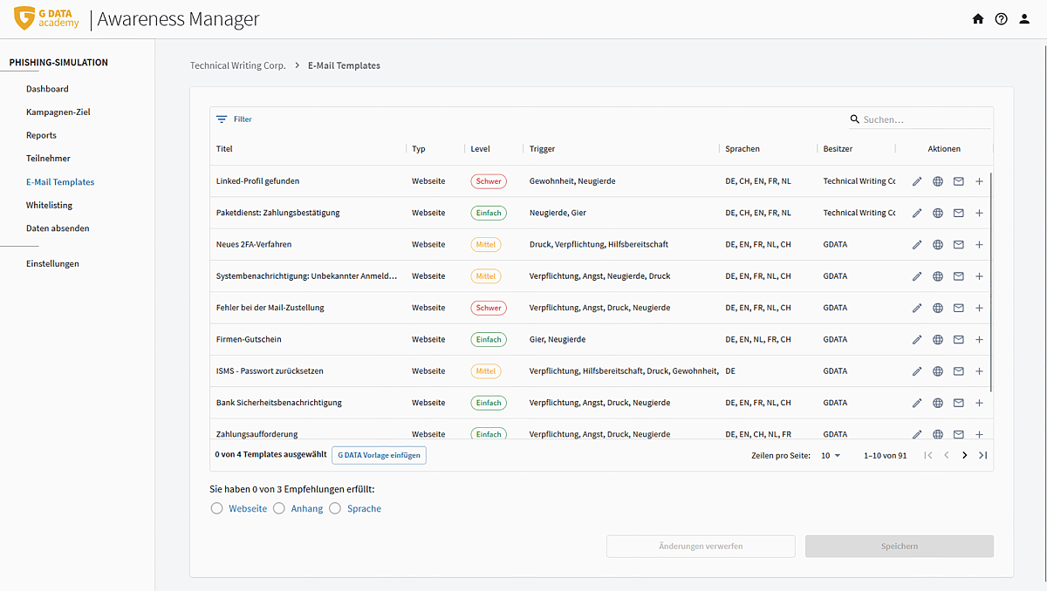The height and width of the screenshot is (591, 1047).
Task: Click the G DATA academy logo
Action: pos(48,18)
